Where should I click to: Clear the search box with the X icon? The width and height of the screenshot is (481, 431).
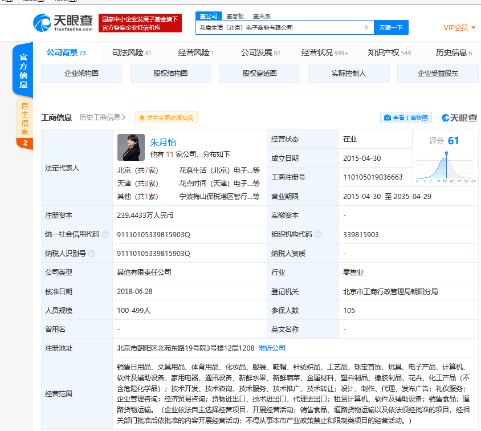click(366, 27)
